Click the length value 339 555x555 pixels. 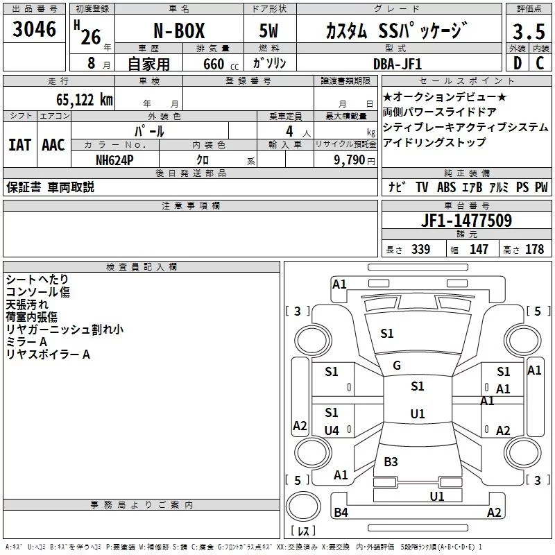coord(420,249)
